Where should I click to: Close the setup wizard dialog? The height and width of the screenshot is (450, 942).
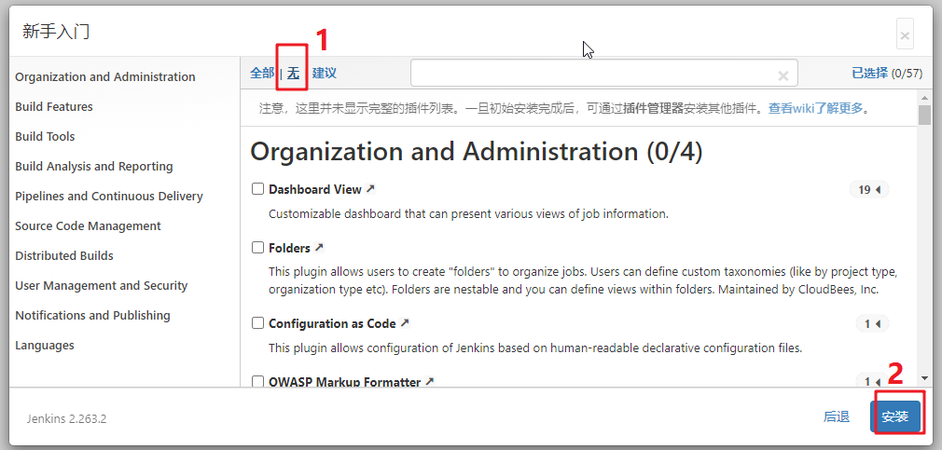[x=905, y=36]
